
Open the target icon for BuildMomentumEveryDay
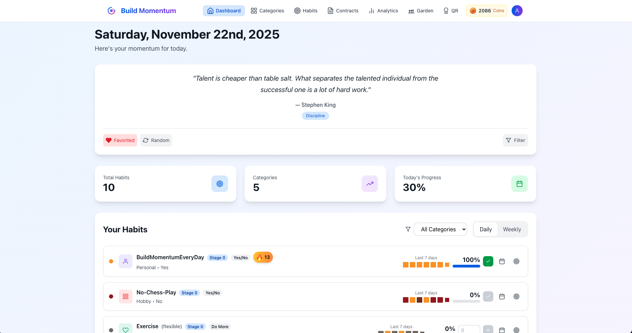(516, 261)
